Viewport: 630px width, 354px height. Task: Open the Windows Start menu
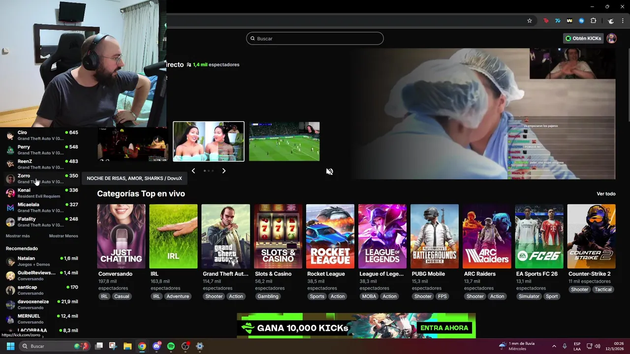tap(10, 346)
